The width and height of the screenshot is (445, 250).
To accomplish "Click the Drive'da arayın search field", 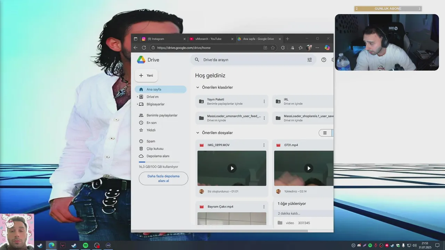I will [x=253, y=60].
